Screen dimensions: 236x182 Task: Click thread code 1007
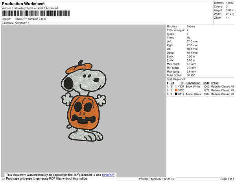pos(206,94)
